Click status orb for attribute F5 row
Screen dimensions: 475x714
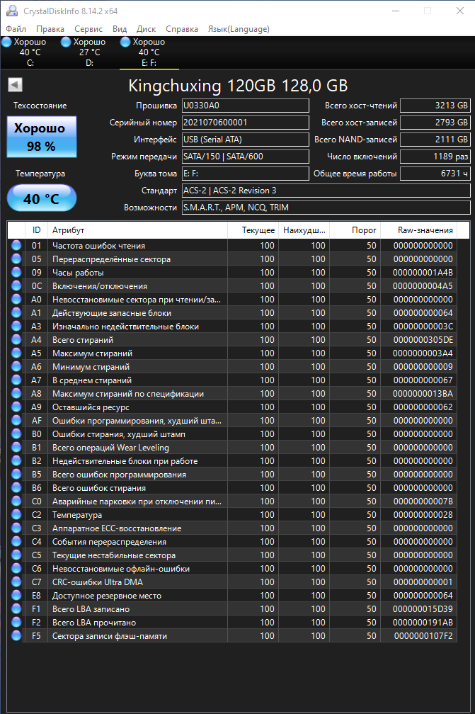click(16, 635)
